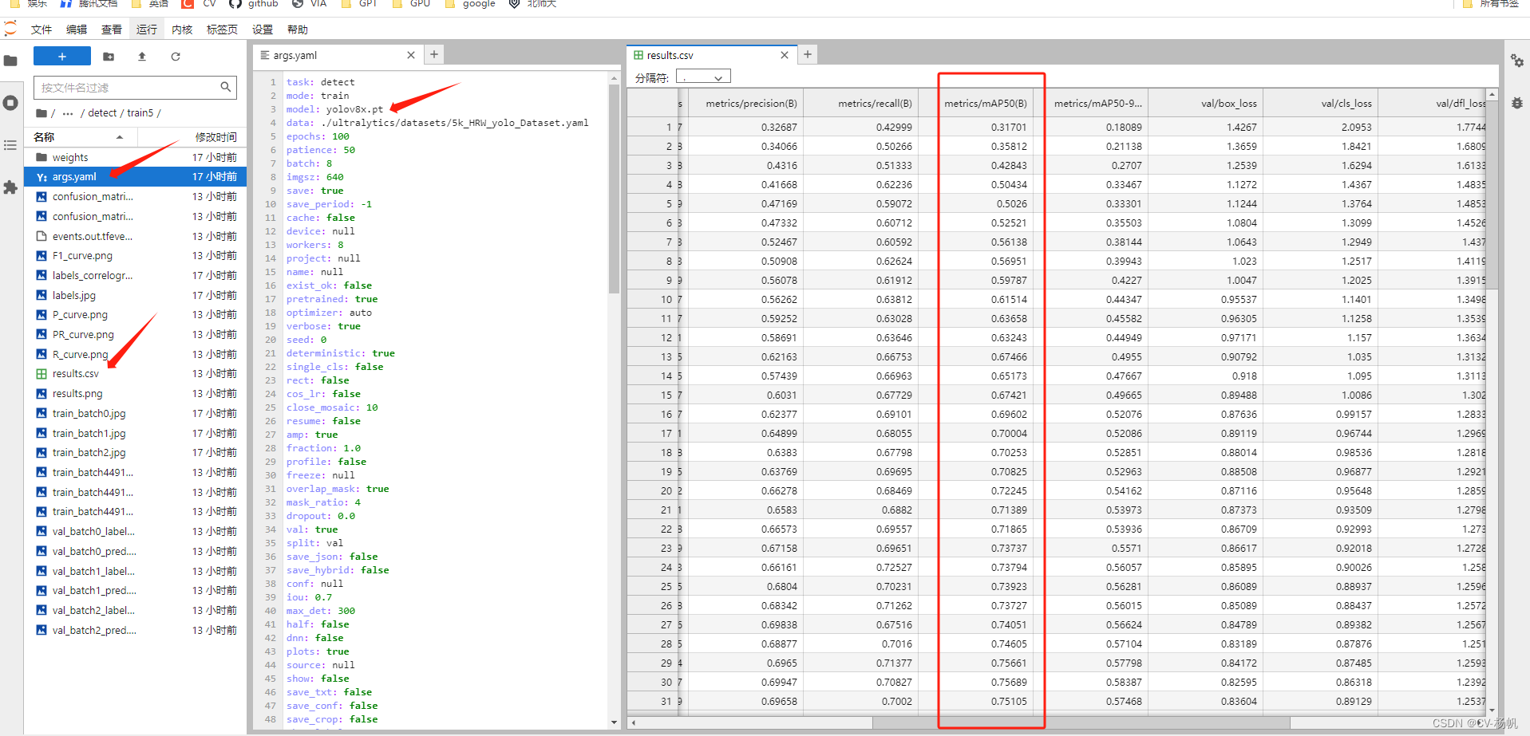Image resolution: width=1530 pixels, height=736 pixels.
Task: Open the 文件 menu
Action: pyautogui.click(x=42, y=30)
